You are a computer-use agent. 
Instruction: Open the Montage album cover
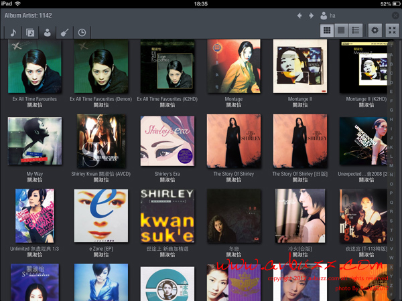click(234, 67)
